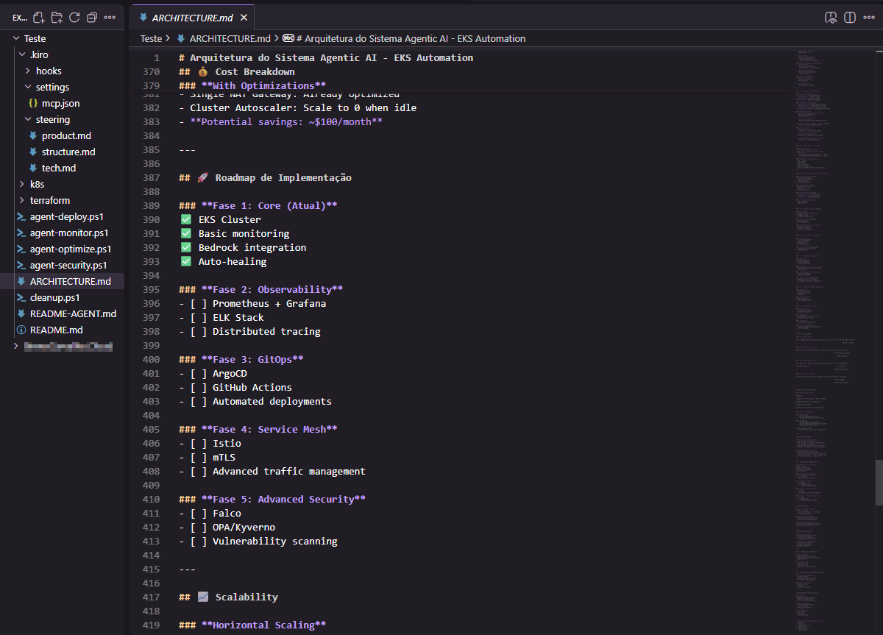883x635 pixels.
Task: Click the New File icon in Explorer
Action: pos(39,17)
